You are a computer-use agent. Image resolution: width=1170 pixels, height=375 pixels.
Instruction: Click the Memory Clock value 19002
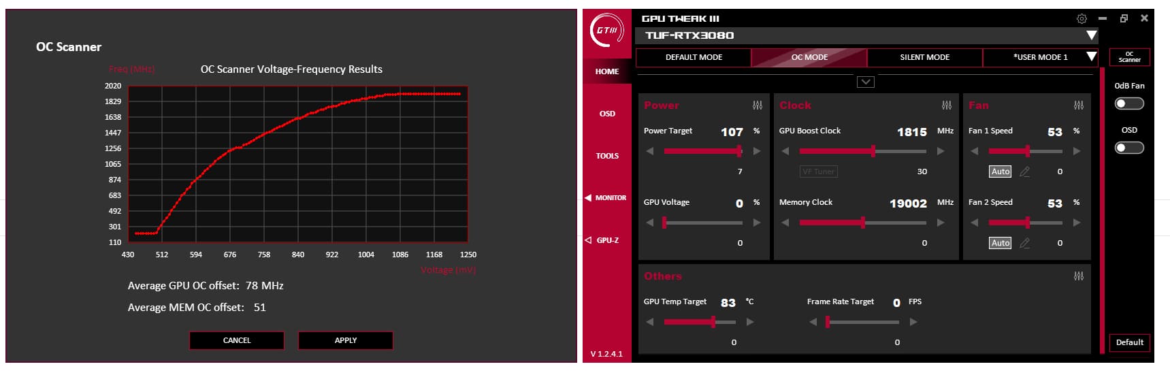(908, 203)
